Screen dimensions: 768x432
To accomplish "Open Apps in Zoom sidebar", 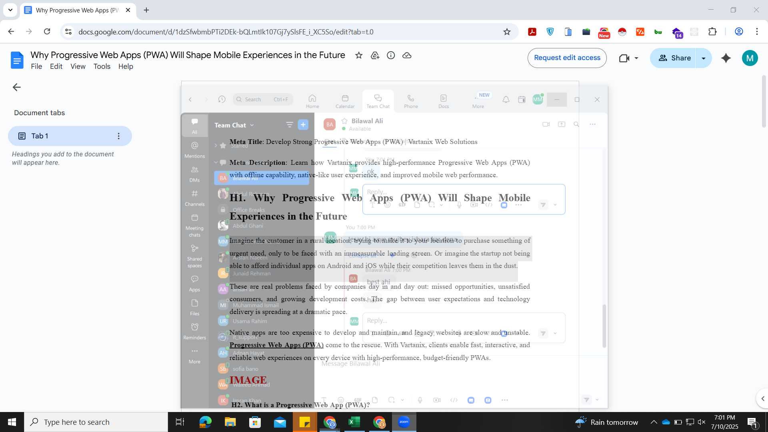I will [x=194, y=284].
